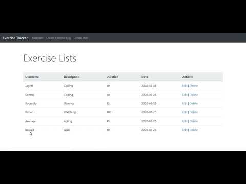Image resolution: width=246 pixels, height=184 pixels.
Task: Edit the Acting exercise entry
Action: point(184,121)
